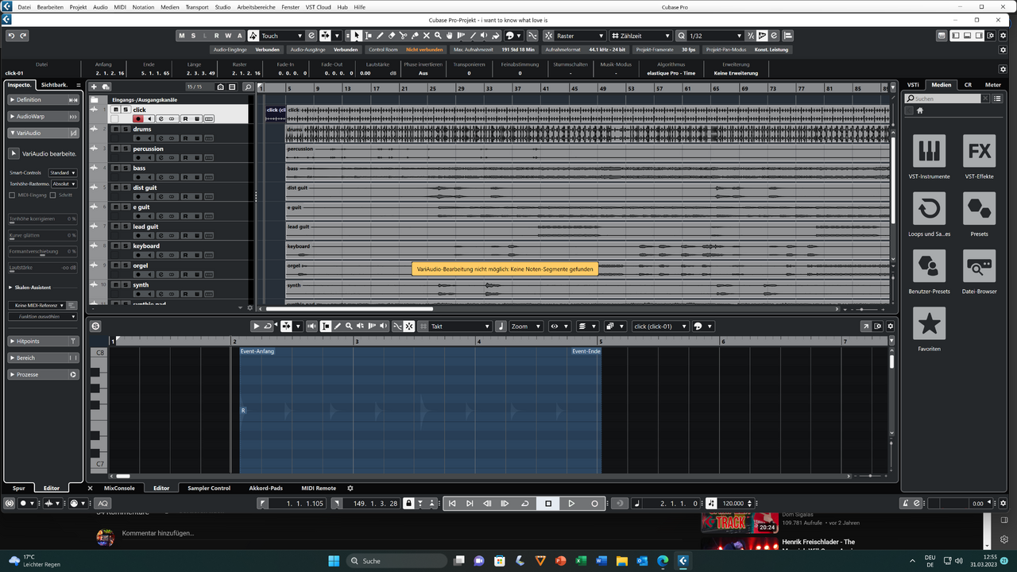Click the track list search magnifier

pos(248,87)
